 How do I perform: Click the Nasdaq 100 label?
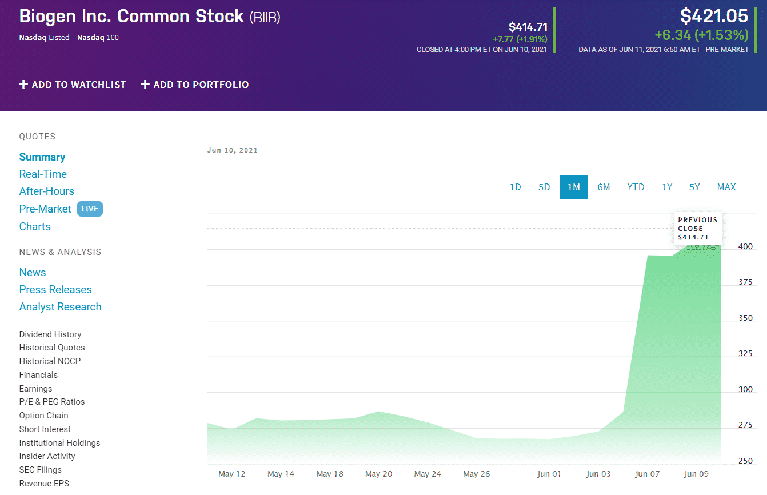[x=98, y=38]
